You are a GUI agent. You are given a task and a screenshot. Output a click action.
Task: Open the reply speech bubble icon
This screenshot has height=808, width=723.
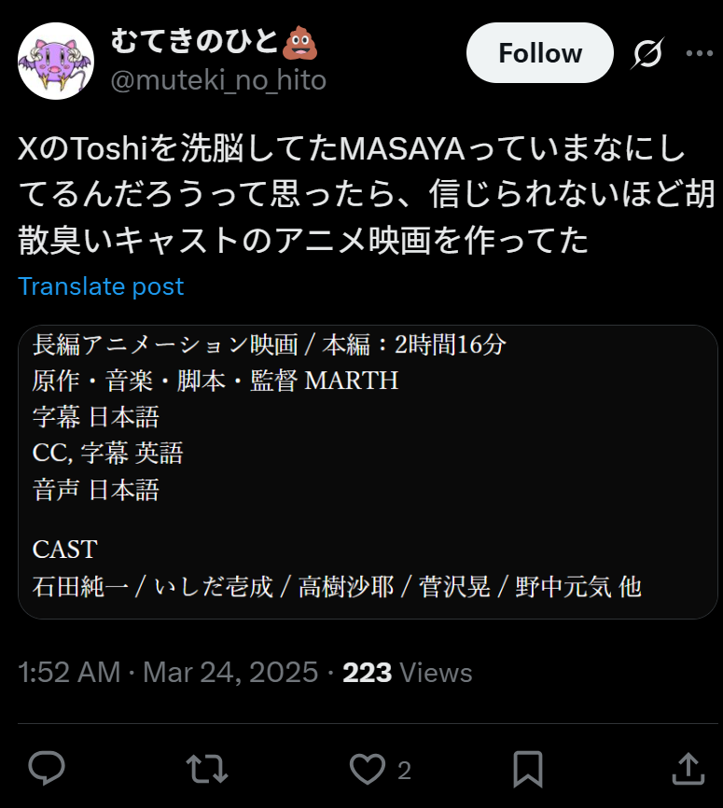[x=47, y=768]
